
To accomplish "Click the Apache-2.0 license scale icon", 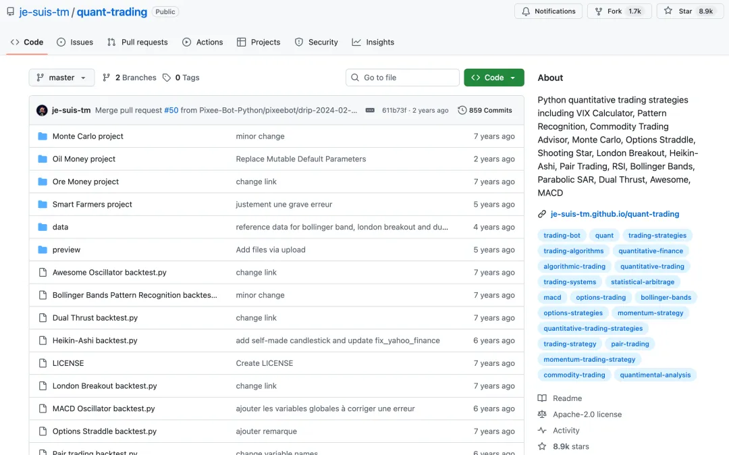I will [x=542, y=414].
